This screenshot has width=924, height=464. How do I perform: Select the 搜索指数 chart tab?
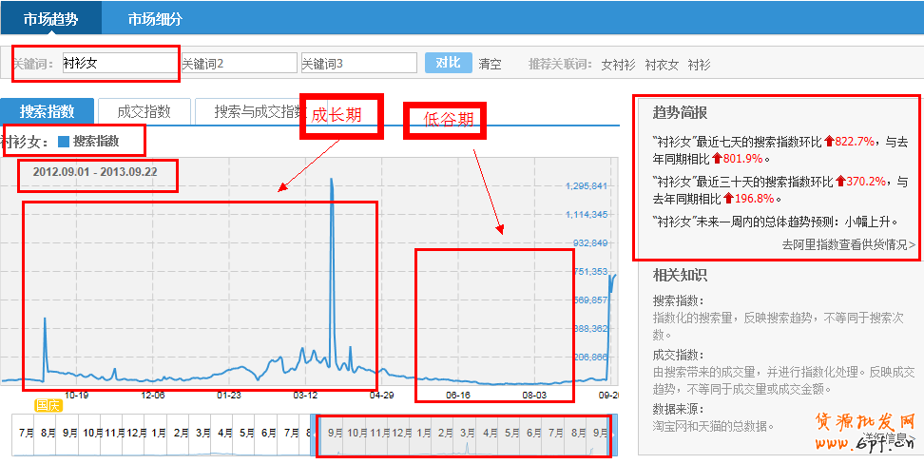(x=47, y=111)
